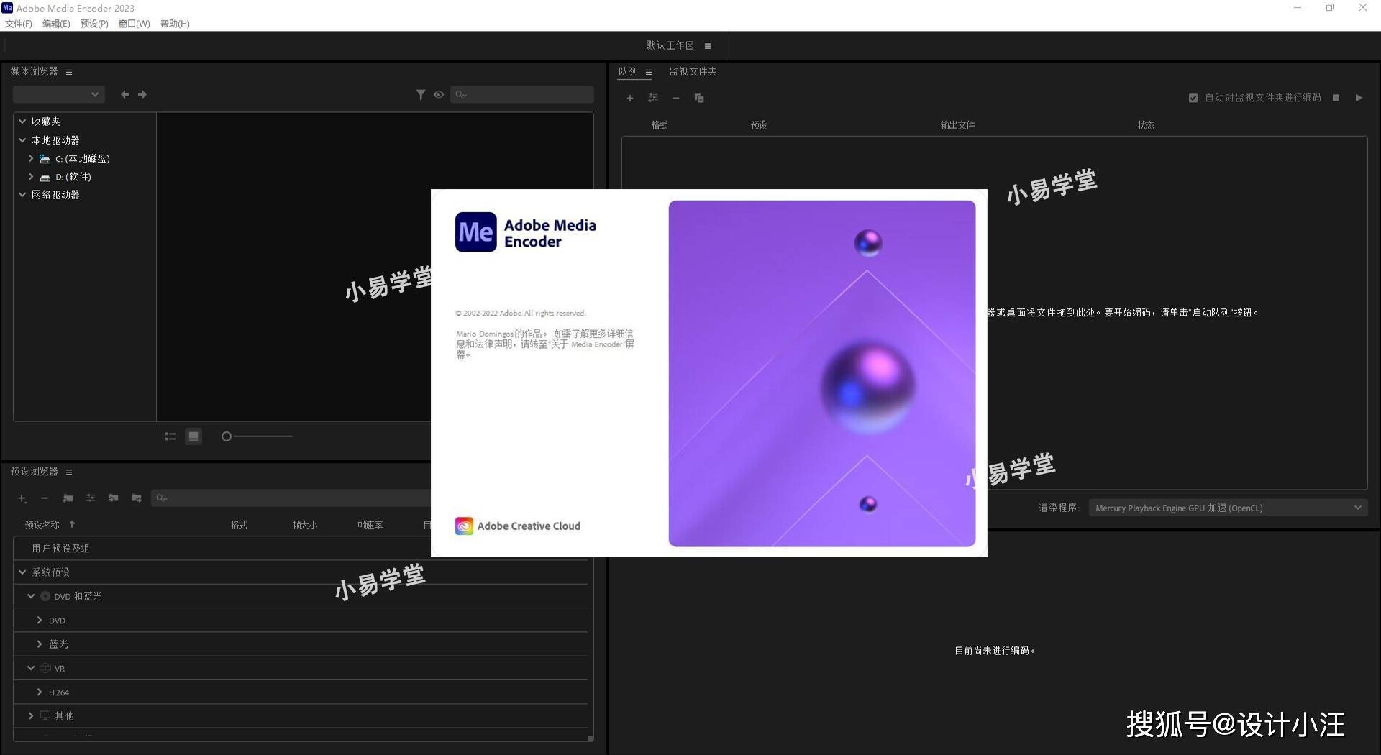The image size is (1381, 755).
Task: Click the import presets icon
Action: pyautogui.click(x=114, y=498)
